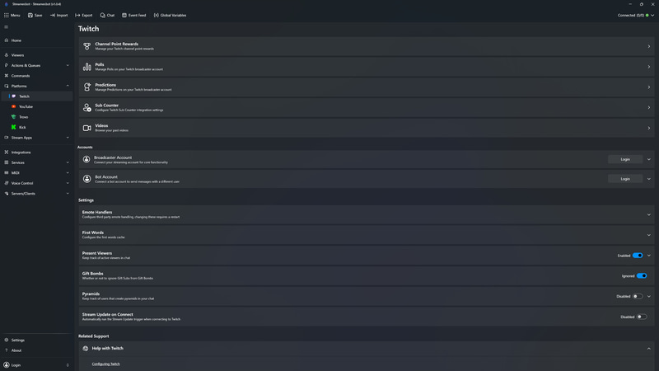The height and width of the screenshot is (371, 659).
Task: Click the About question mark icon
Action: point(7,350)
